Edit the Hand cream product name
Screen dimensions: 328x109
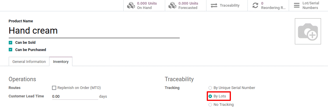coord(94,31)
